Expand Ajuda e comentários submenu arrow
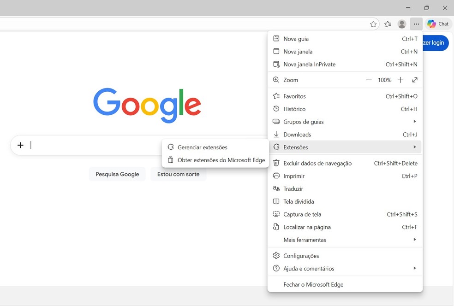Screen dimensions: 454x306 (x=415, y=268)
